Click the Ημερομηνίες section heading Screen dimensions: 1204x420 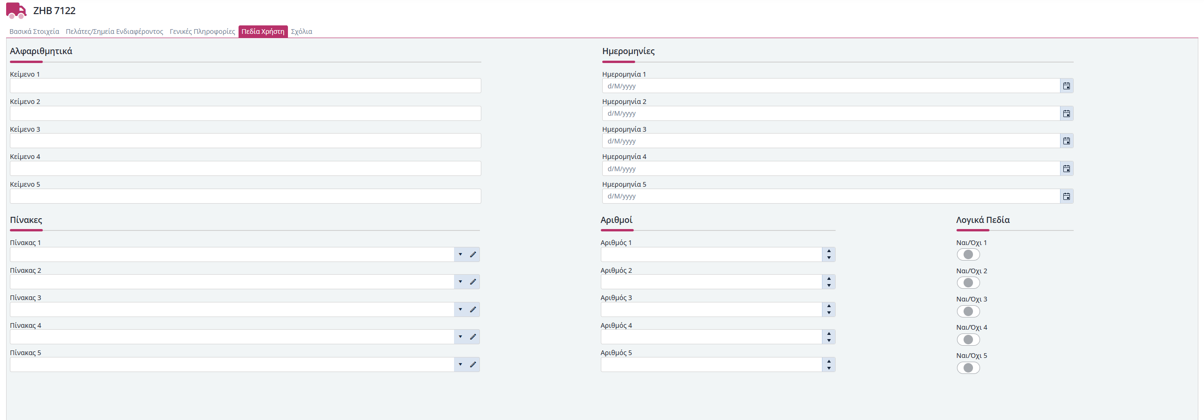[628, 51]
